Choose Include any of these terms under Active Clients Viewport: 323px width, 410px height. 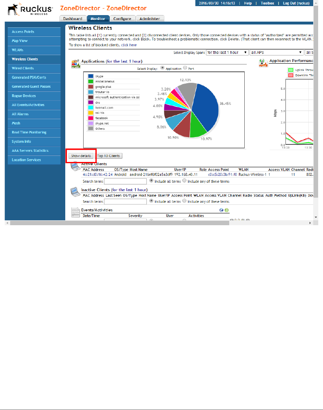tap(184, 180)
